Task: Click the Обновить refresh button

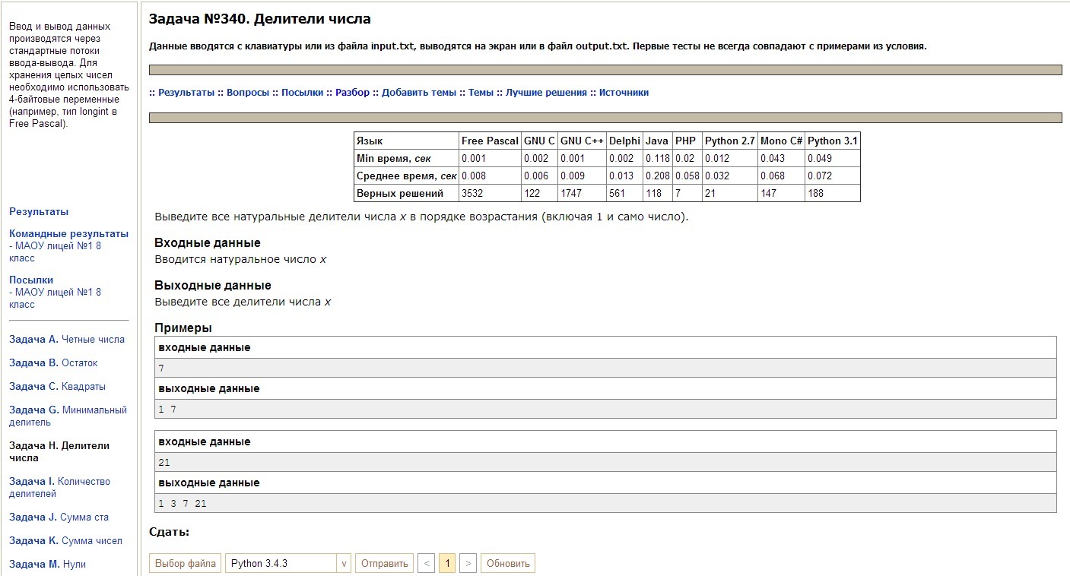Action: click(507, 563)
